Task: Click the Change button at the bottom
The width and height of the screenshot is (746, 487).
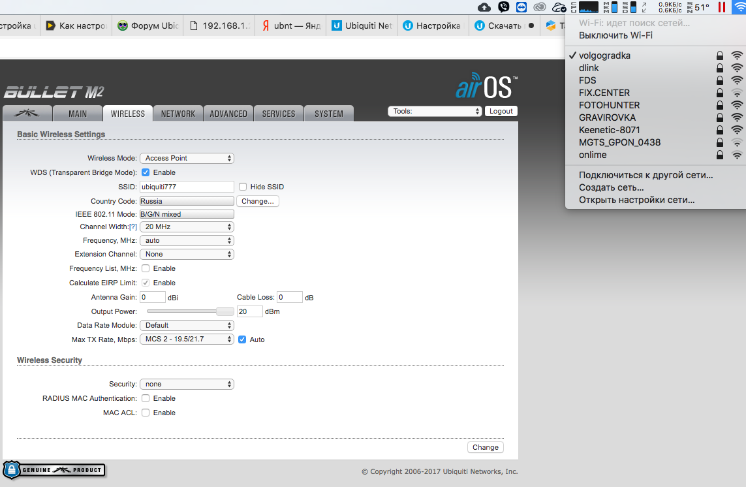Action: pyautogui.click(x=486, y=447)
